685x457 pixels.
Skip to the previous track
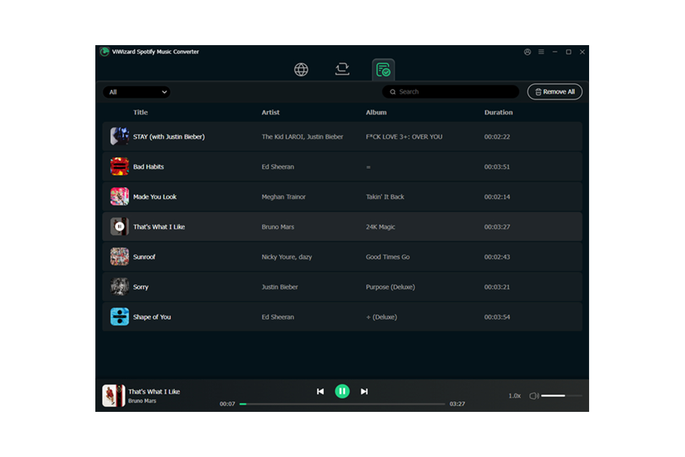320,391
